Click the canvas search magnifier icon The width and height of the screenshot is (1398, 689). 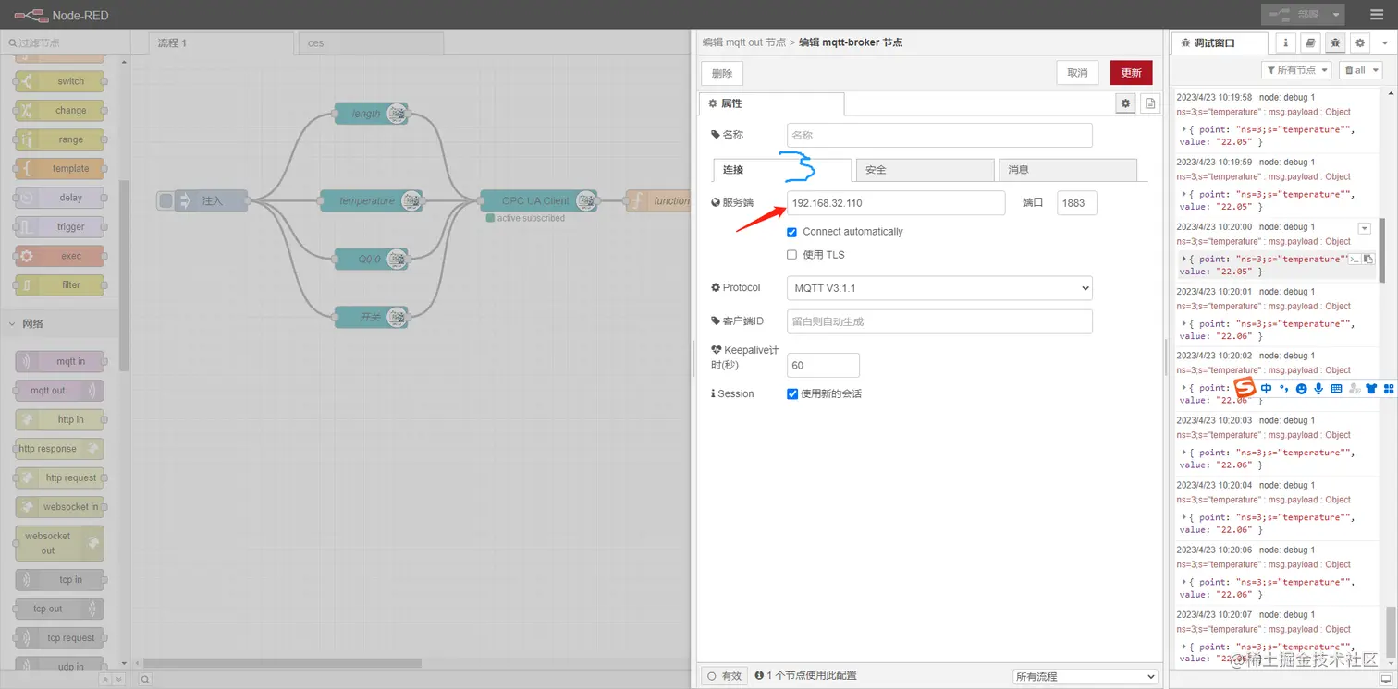tap(145, 679)
